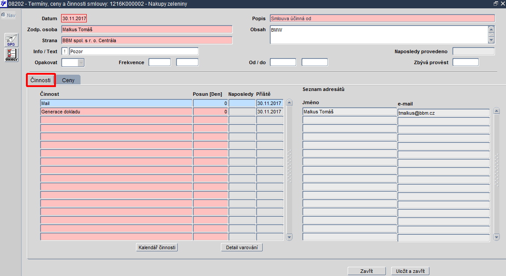Restore window using title bar restore icon
The height and width of the screenshot is (276, 506).
tap(496, 4)
